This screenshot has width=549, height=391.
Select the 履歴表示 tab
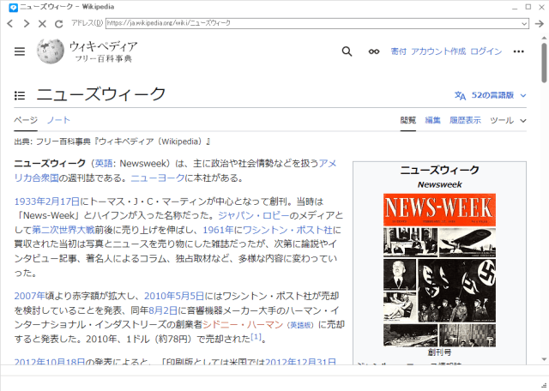click(x=465, y=120)
